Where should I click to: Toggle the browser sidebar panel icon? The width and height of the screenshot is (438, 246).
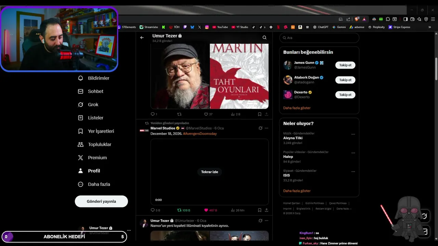(x=405, y=19)
